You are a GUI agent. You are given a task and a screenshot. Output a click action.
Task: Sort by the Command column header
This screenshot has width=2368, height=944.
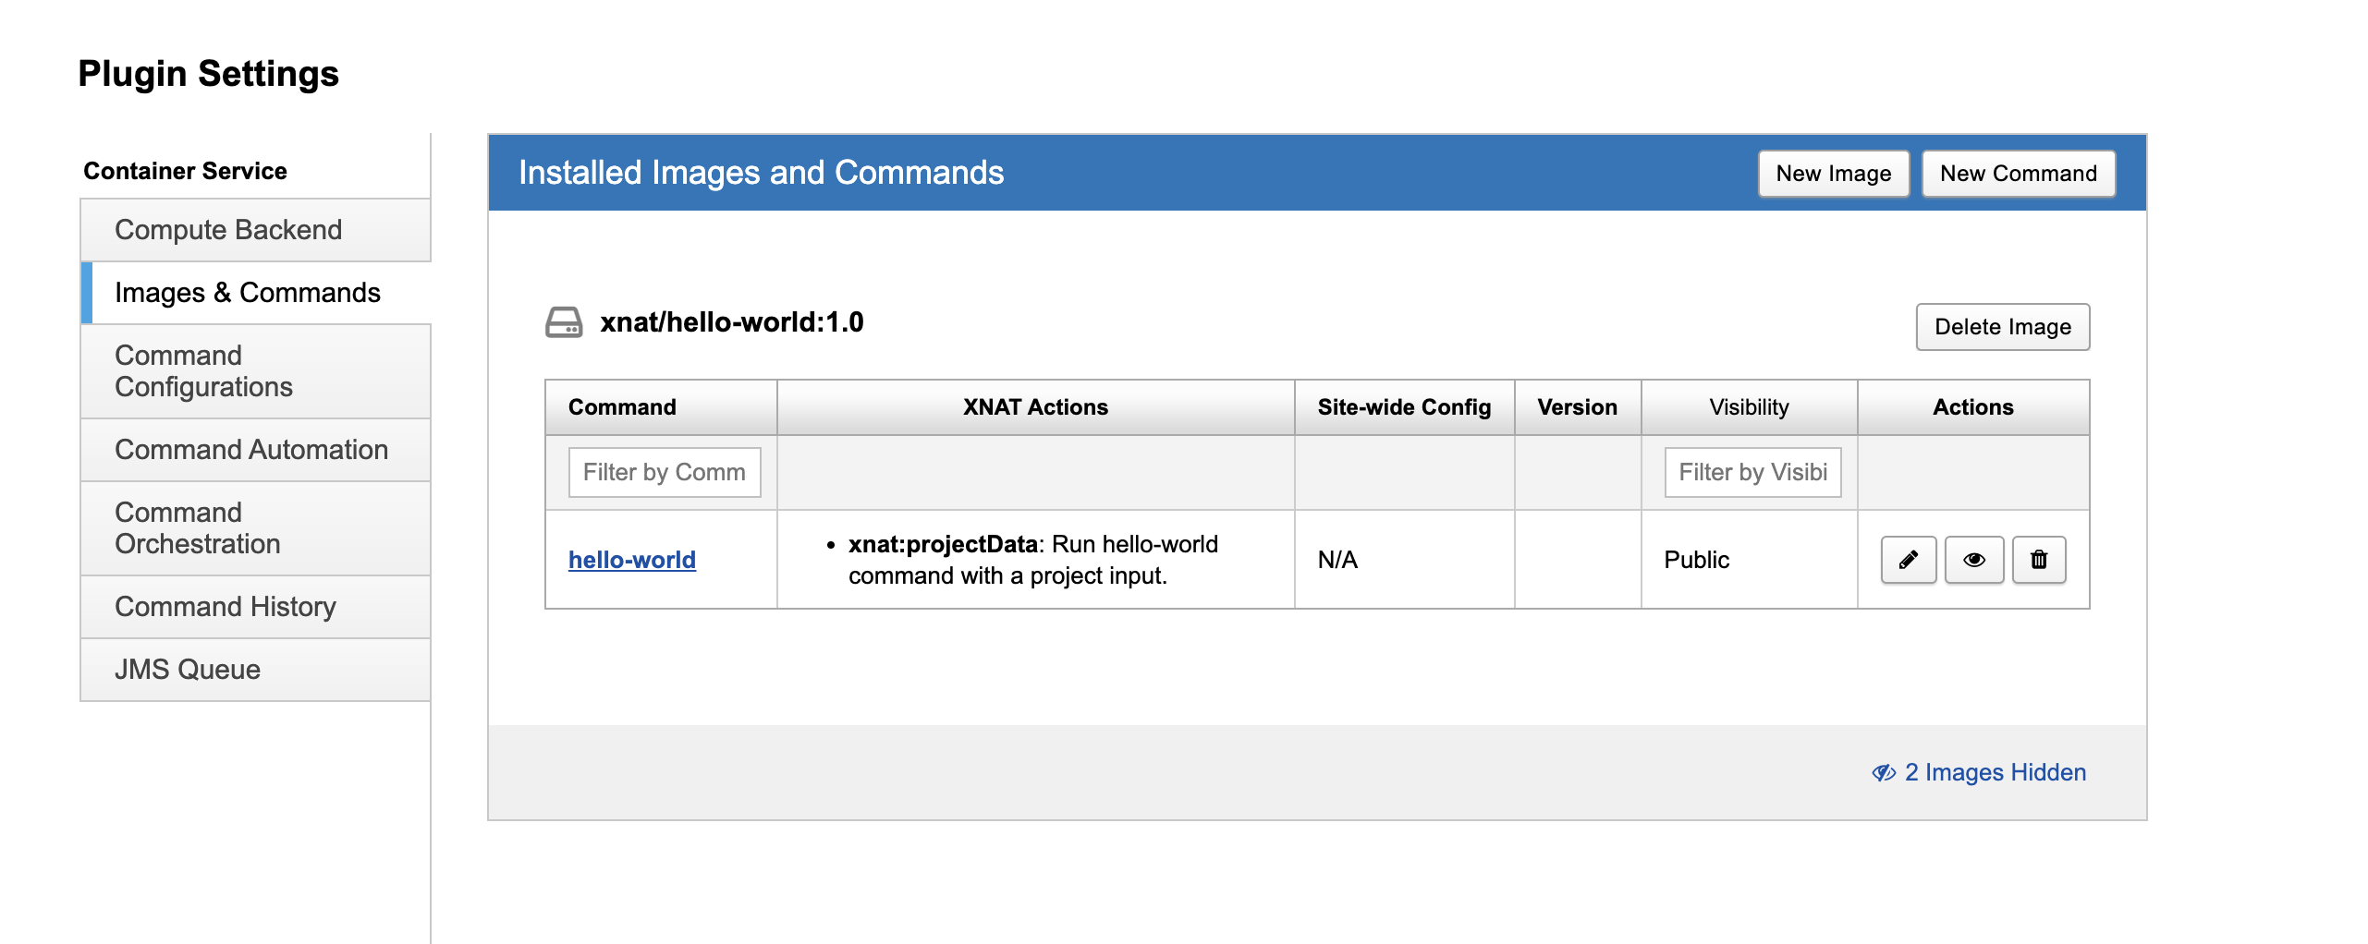[x=622, y=407]
